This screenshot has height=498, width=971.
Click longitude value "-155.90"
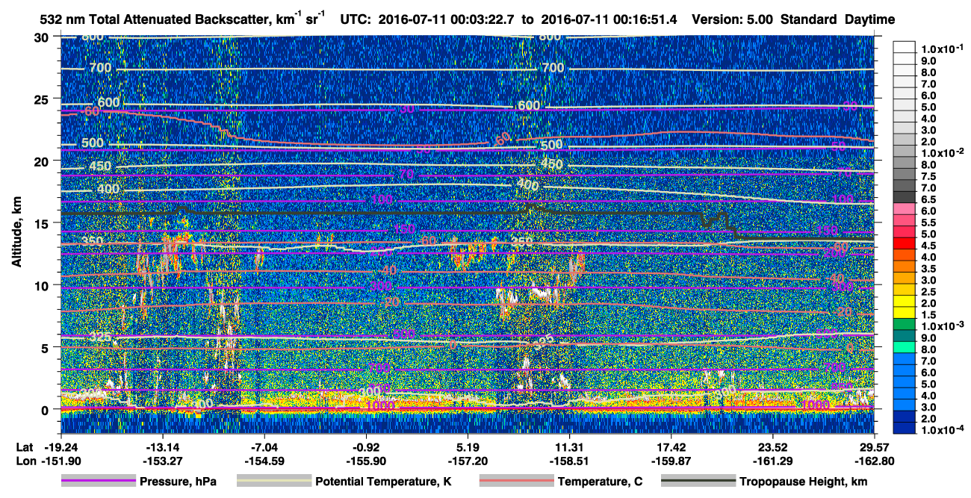(366, 461)
